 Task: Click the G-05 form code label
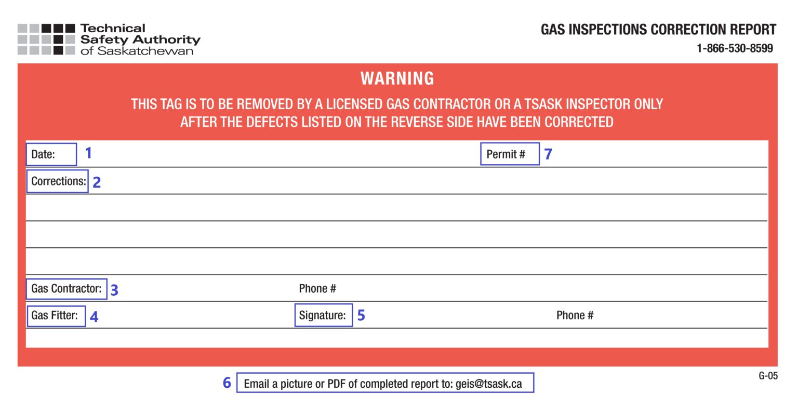(769, 376)
